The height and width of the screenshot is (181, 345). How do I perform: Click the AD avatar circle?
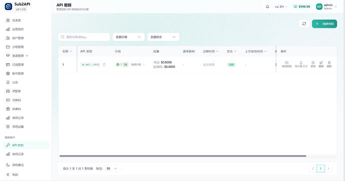(319, 6)
